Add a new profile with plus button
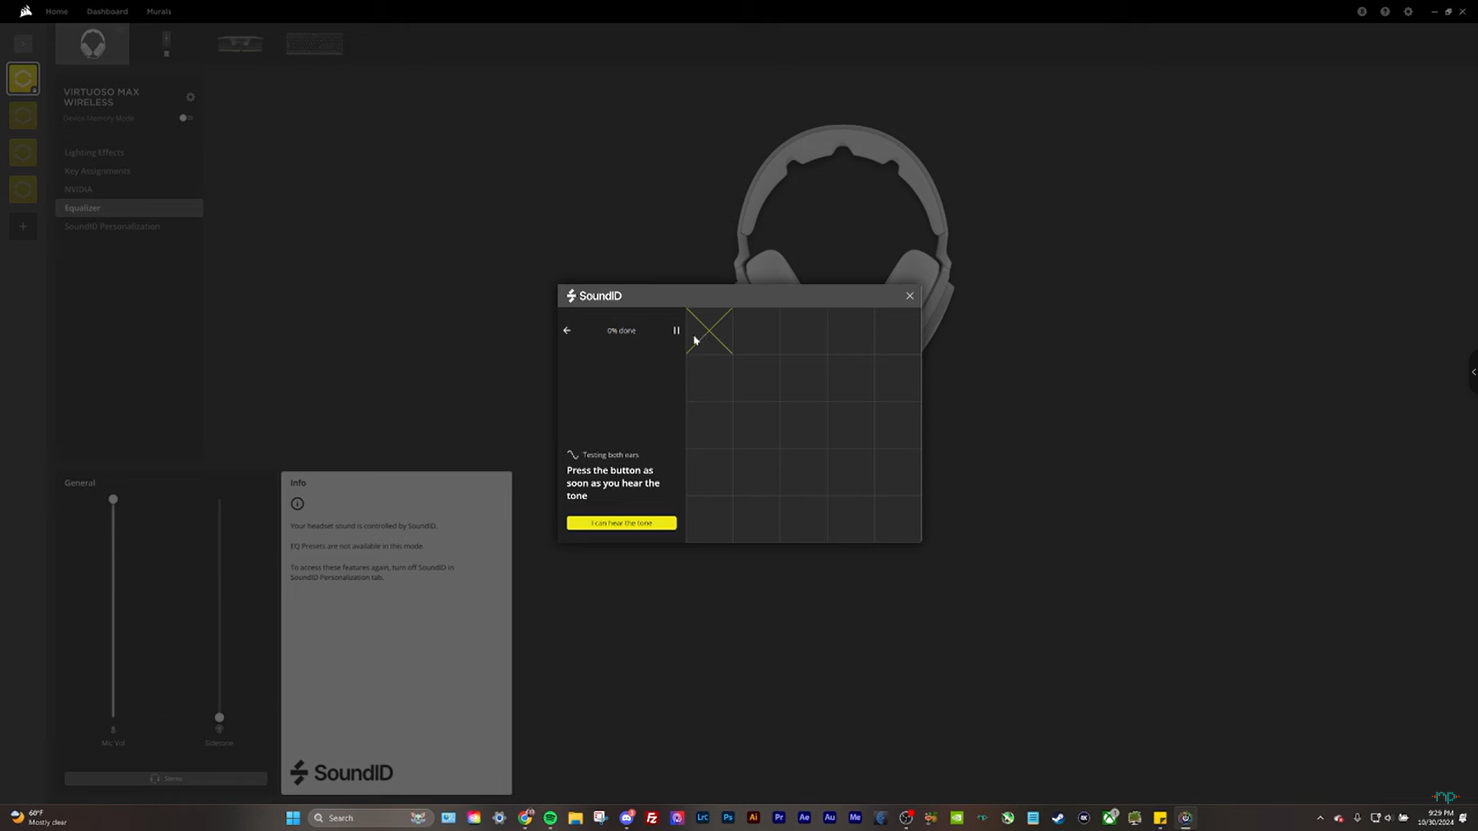Viewport: 1478px width, 831px height. click(23, 226)
